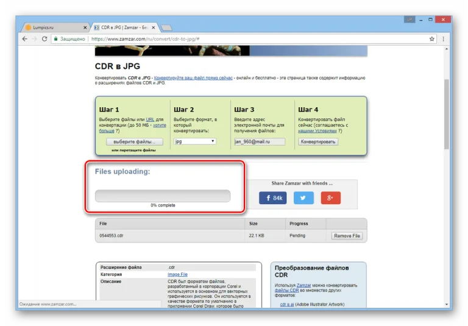Click the 0% complete label
This screenshot has height=326, width=468.
point(163,205)
